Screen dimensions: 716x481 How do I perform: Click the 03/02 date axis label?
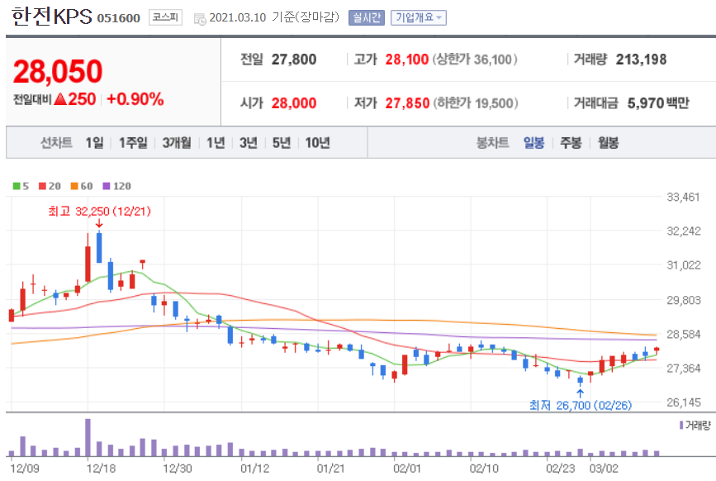604,469
